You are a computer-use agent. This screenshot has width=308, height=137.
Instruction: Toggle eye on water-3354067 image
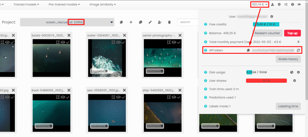click(x=119, y=42)
